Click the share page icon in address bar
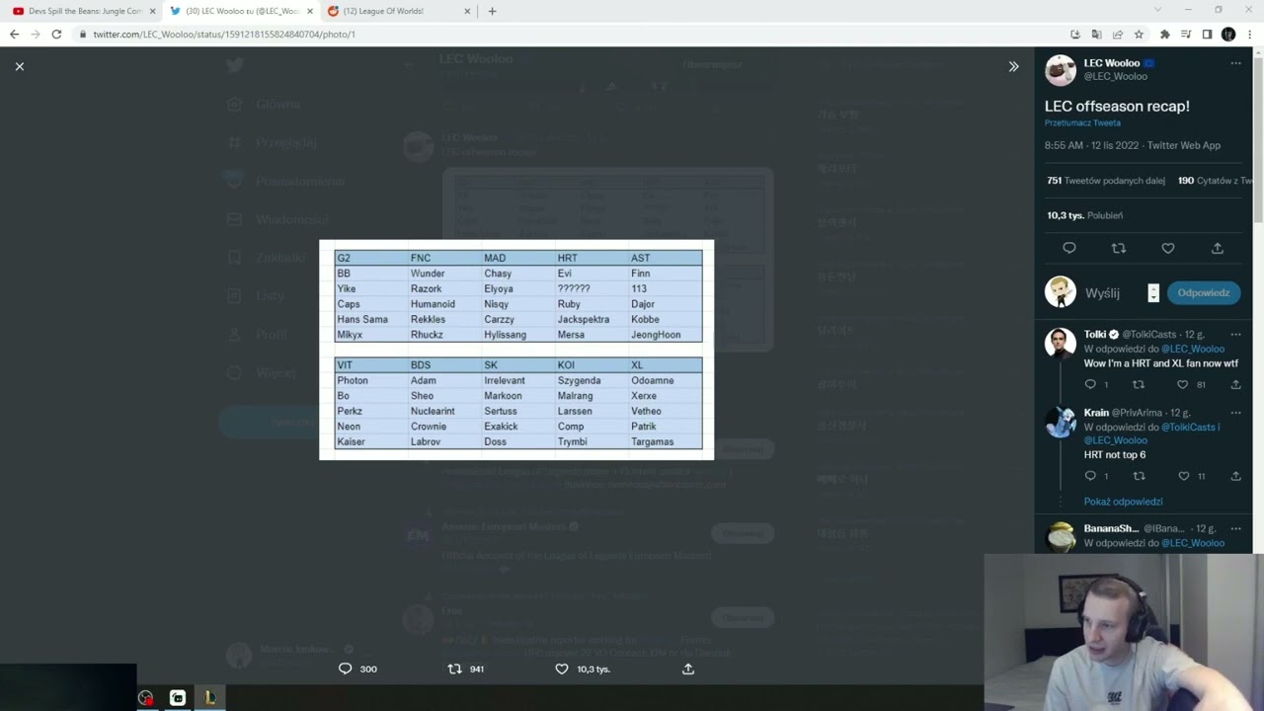This screenshot has height=711, width=1264. coord(1117,35)
